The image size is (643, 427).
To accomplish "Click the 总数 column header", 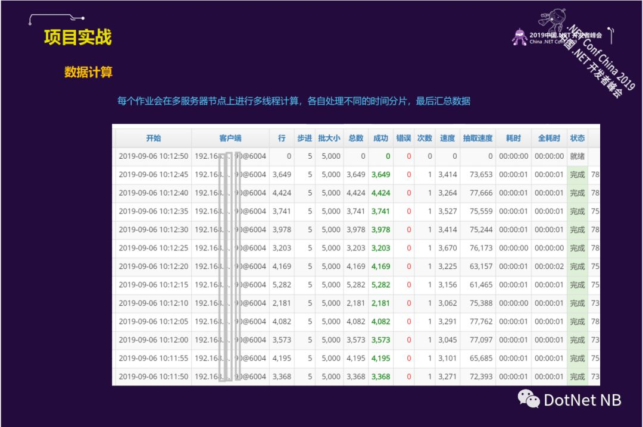I will tap(356, 138).
